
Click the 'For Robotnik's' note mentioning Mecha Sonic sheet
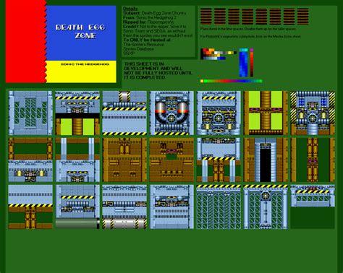coord(250,37)
